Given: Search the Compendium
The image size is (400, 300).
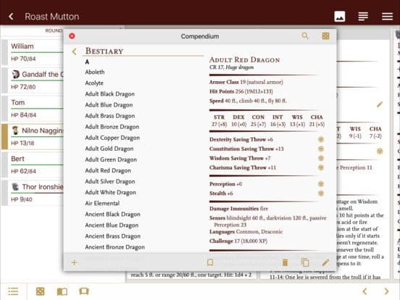Looking at the screenshot, I should 305,36.
